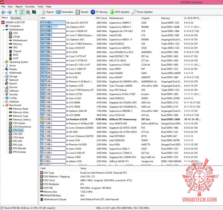Select the AIDA64 v4.60.3100 root node

tap(13, 22)
